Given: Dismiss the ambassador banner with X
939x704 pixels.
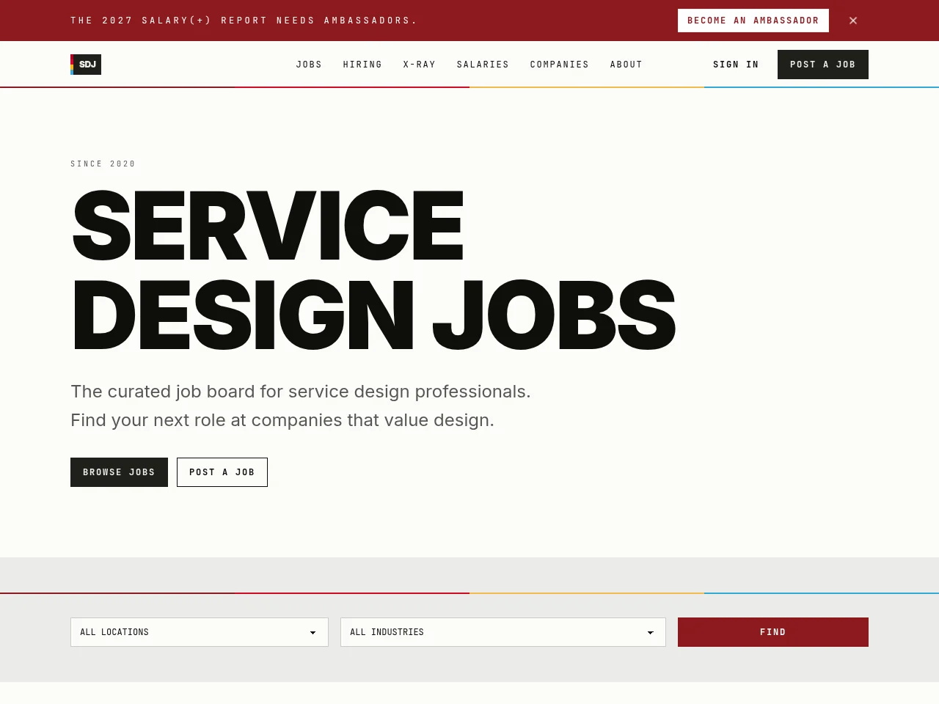Looking at the screenshot, I should click(x=853, y=21).
